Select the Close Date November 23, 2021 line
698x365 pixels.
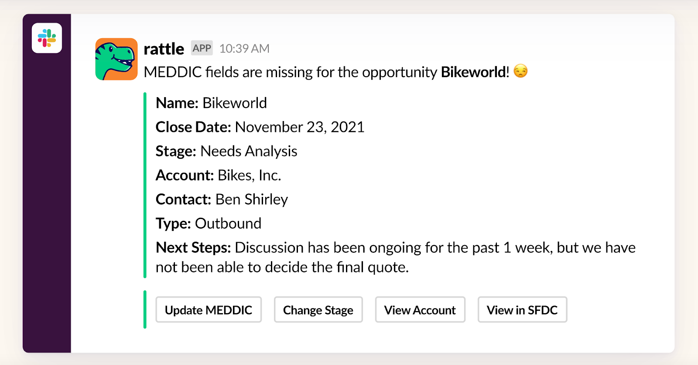260,127
